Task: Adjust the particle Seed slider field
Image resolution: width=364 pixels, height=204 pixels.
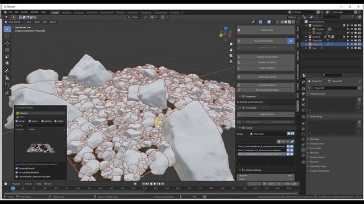Action: coord(266,179)
